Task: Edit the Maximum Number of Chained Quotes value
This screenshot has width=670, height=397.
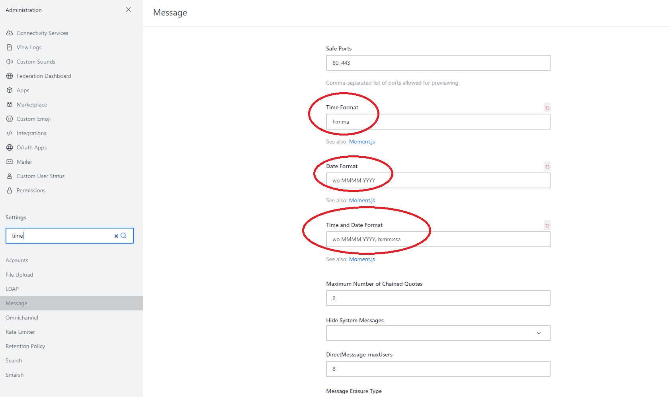Action: [x=438, y=298]
